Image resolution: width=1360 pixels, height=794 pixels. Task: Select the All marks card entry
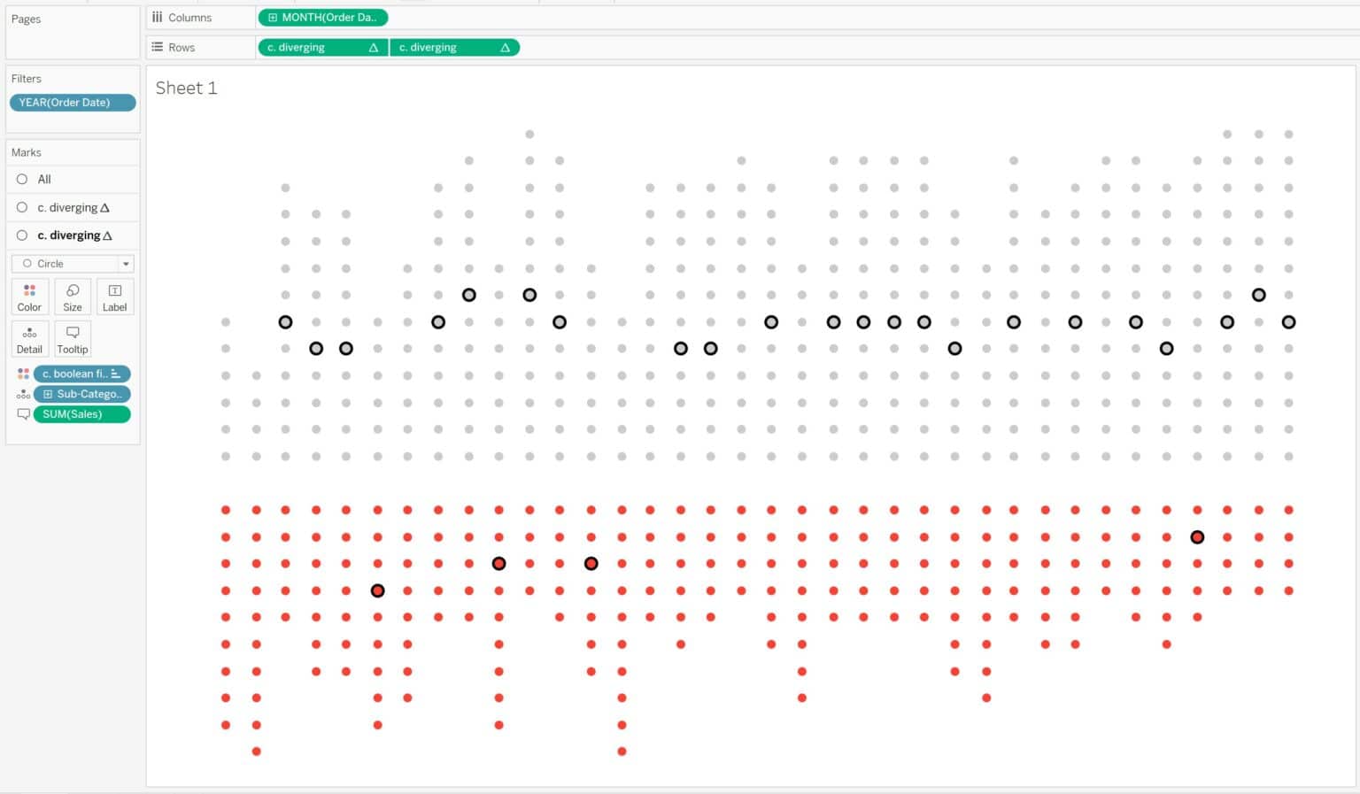42,179
